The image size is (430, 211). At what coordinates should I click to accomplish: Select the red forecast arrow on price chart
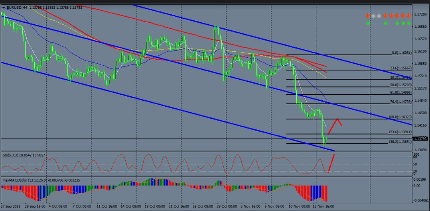[334, 123]
